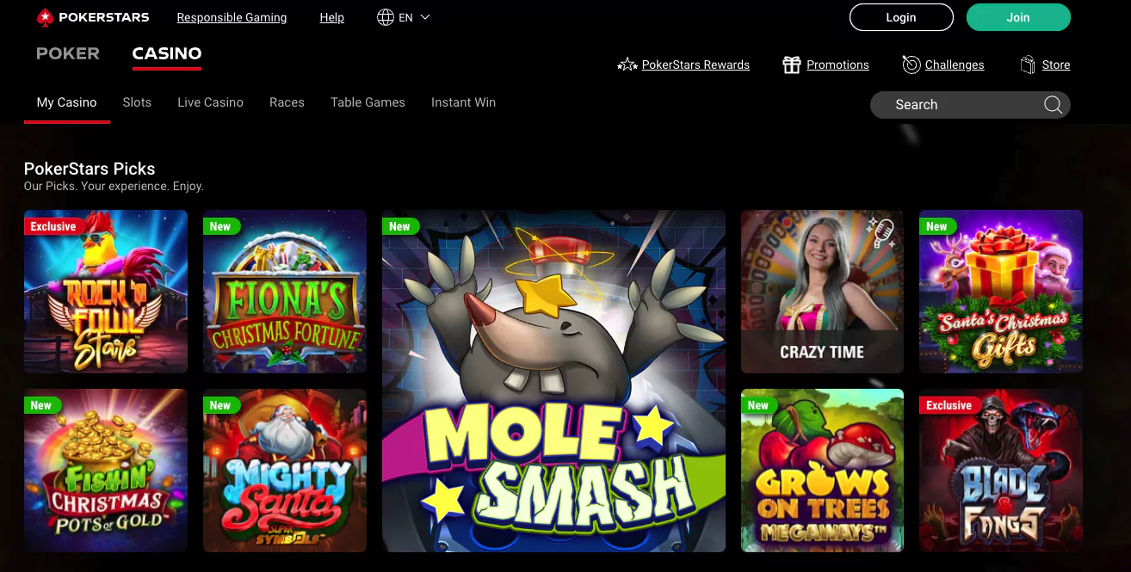Launch the Mole Smash game
The height and width of the screenshot is (572, 1131).
553,381
